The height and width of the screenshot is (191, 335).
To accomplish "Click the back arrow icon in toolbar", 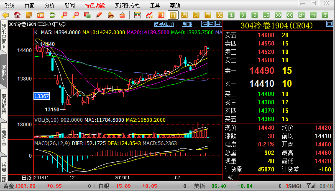I will tap(6, 15).
